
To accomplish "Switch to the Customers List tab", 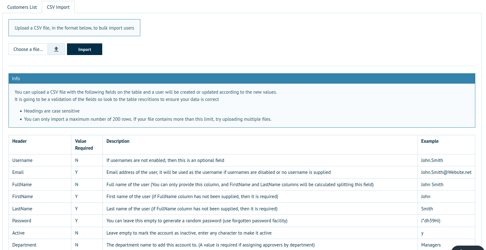I will (x=22, y=7).
